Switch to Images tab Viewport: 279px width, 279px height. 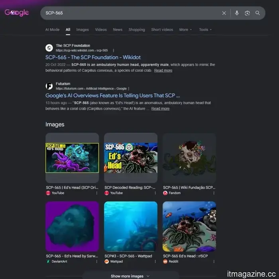(83, 30)
